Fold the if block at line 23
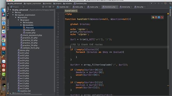The image size is (172, 96). tap(64, 70)
